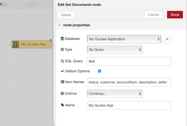Click the Cancel button
Image resolution: width=187 pixels, height=126 pixels.
[x=154, y=15]
